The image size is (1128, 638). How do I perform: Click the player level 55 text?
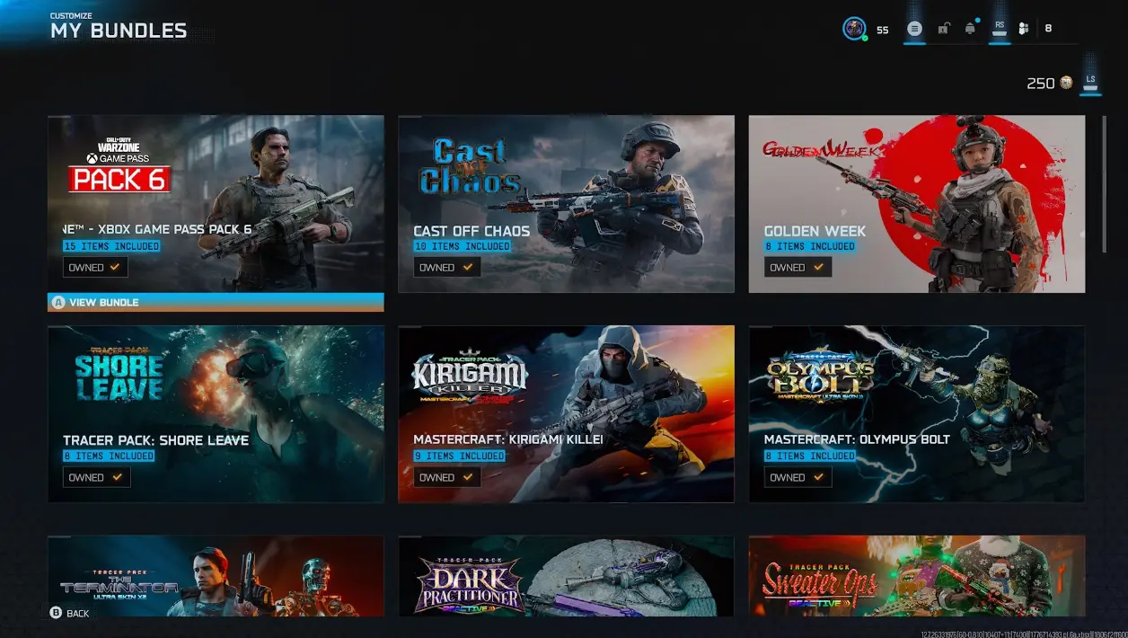click(882, 30)
